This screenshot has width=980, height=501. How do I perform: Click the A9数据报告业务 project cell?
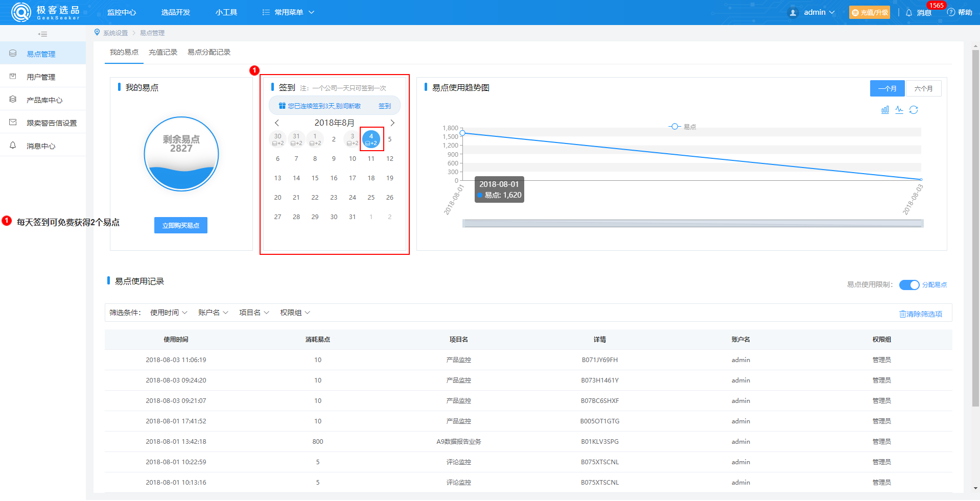tap(459, 442)
